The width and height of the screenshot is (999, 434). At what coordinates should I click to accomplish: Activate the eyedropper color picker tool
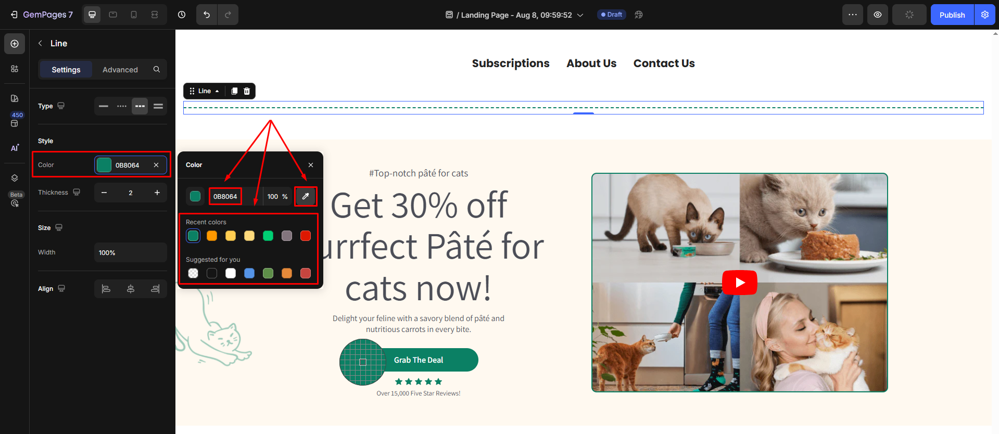(306, 196)
